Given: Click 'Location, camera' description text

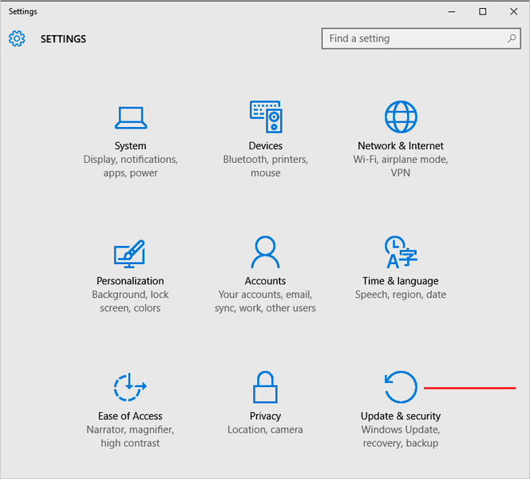Looking at the screenshot, I should coord(265,430).
